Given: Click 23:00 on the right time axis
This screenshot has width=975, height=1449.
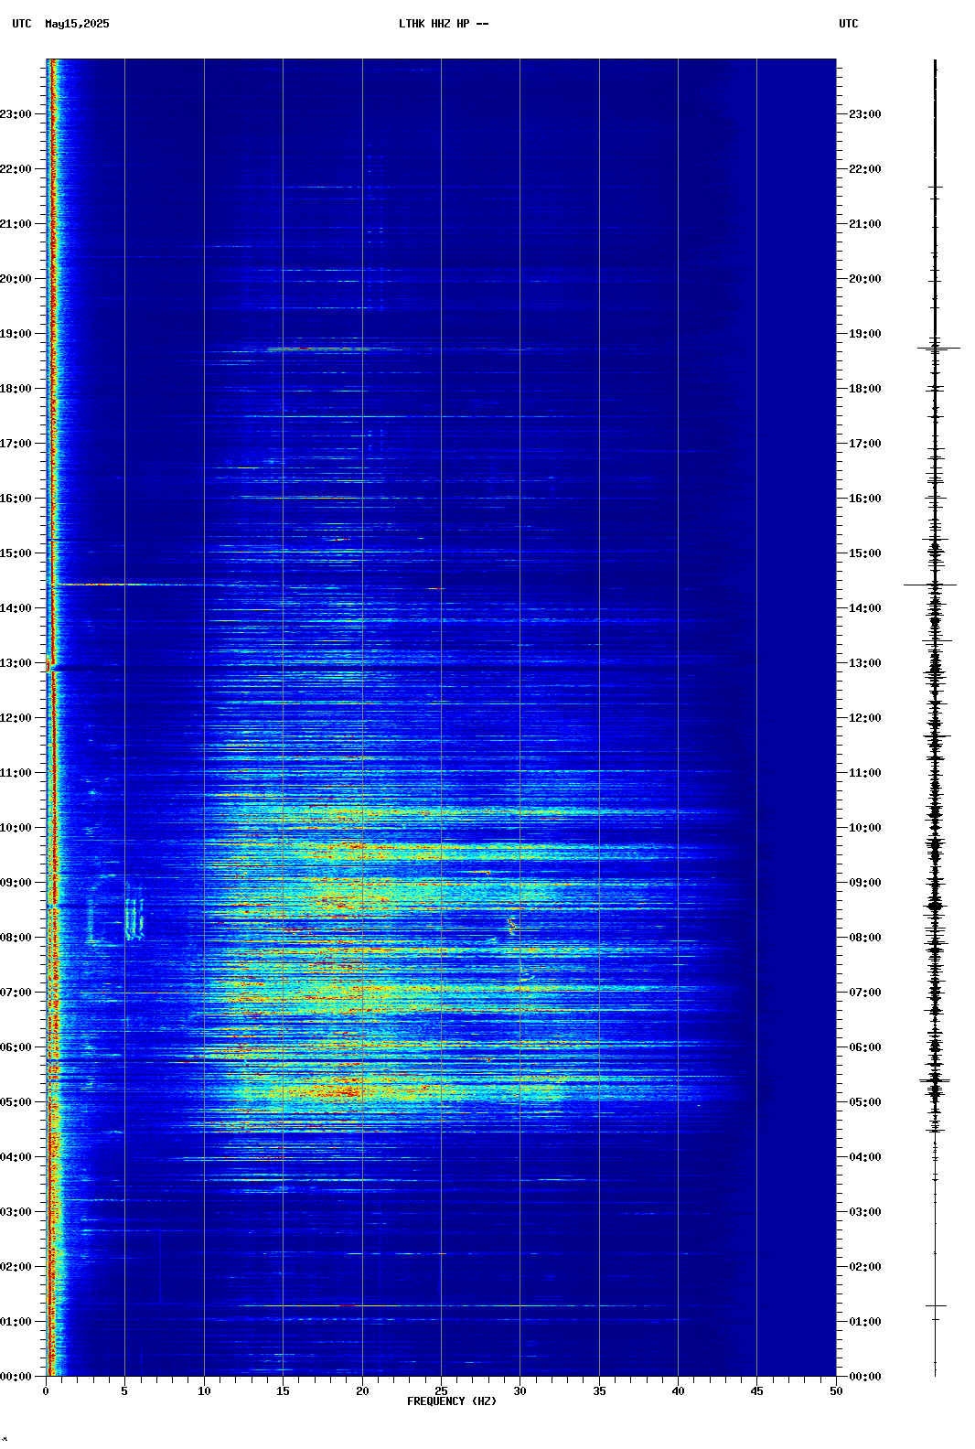Looking at the screenshot, I should tap(865, 114).
